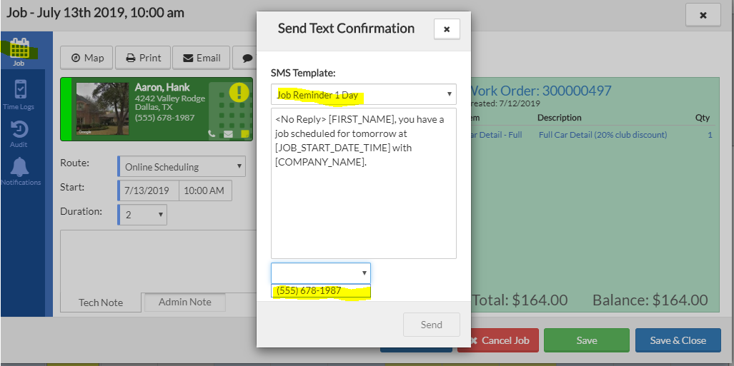
Task: Open the Notifications bell icon
Action: pyautogui.click(x=20, y=171)
